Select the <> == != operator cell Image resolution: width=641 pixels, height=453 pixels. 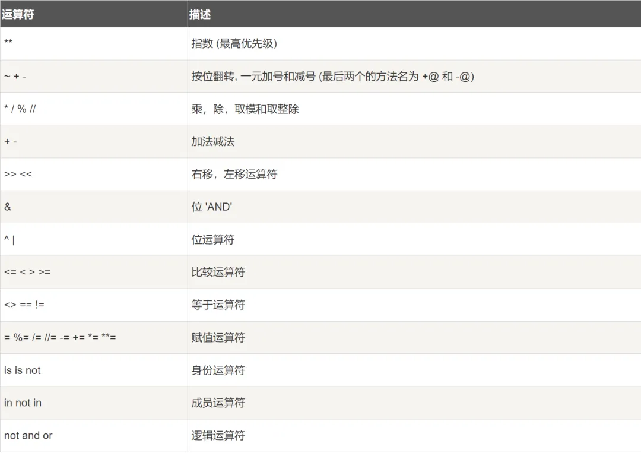pyautogui.click(x=94, y=305)
